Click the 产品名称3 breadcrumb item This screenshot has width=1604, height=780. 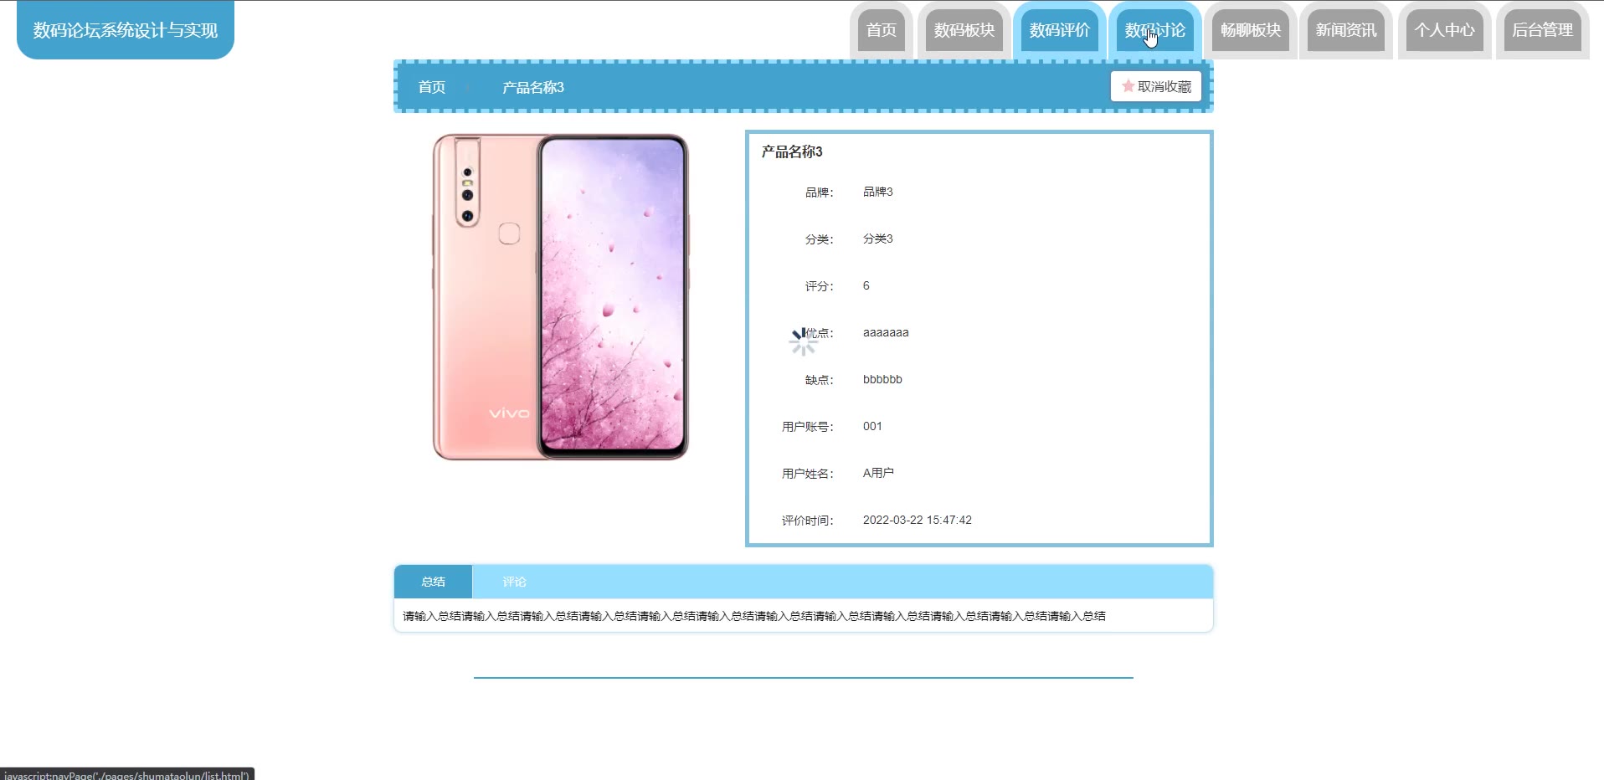coord(533,87)
